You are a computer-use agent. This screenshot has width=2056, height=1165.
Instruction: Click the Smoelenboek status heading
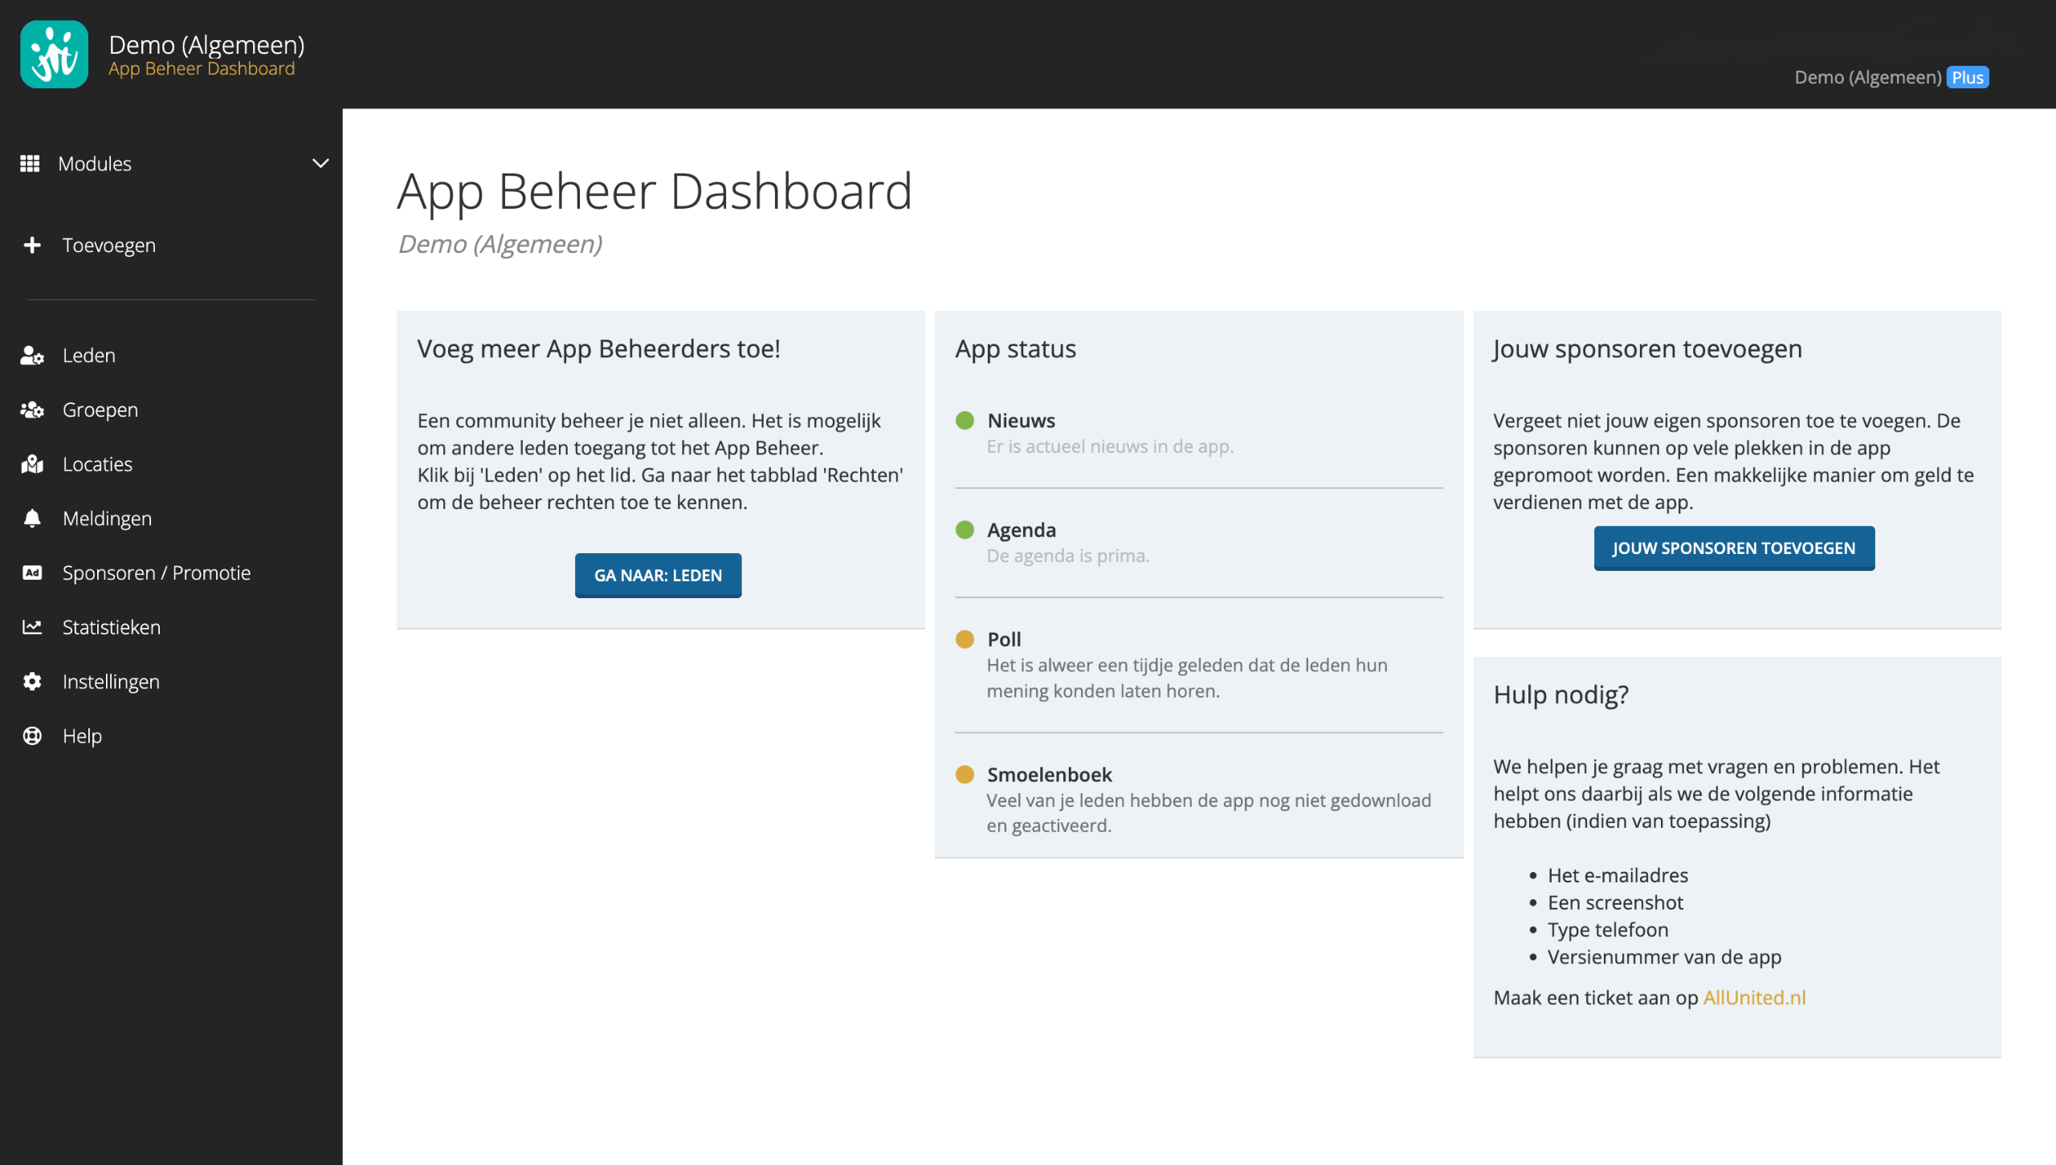click(1049, 775)
